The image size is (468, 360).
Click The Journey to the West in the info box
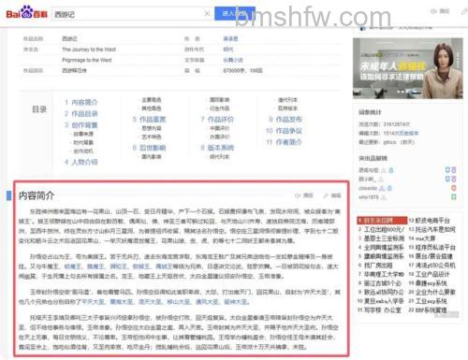(x=89, y=50)
